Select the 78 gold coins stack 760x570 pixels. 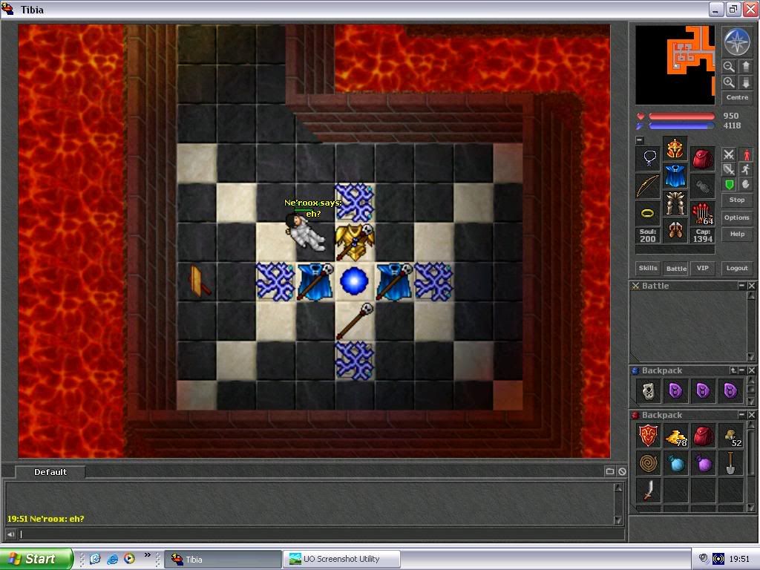675,435
